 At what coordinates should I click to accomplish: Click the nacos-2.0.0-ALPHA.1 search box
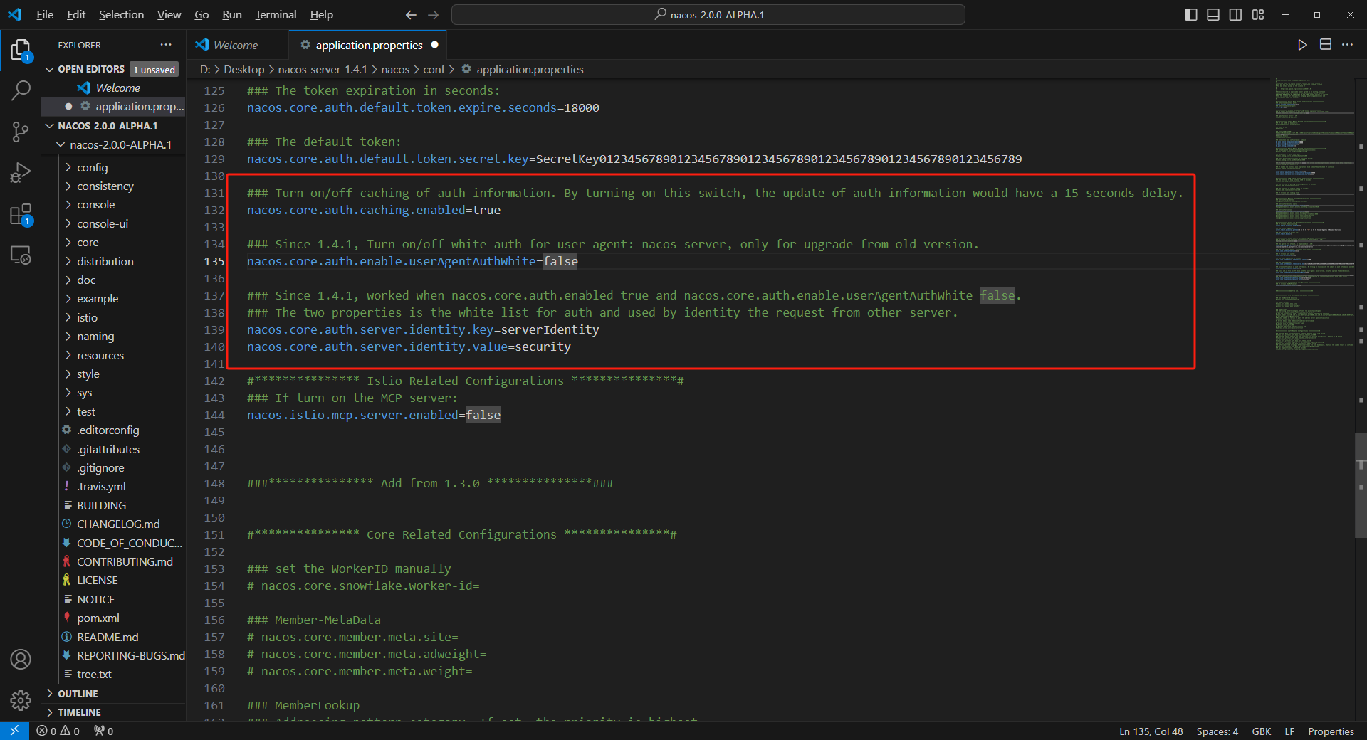coord(708,15)
